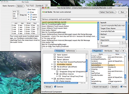Click the Target Class Name field example.MyCode
129x94 pixels.
pos(113,31)
